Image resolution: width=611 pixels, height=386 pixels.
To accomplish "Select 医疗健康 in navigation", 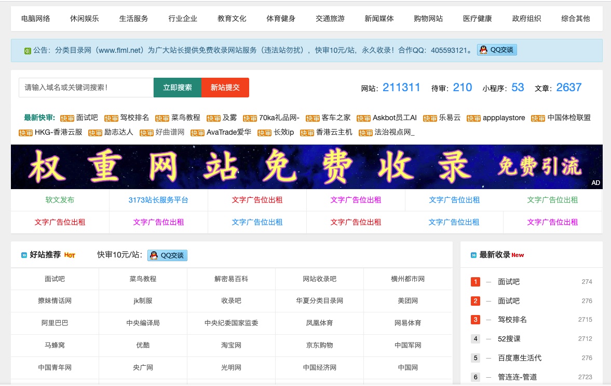I will [x=478, y=18].
